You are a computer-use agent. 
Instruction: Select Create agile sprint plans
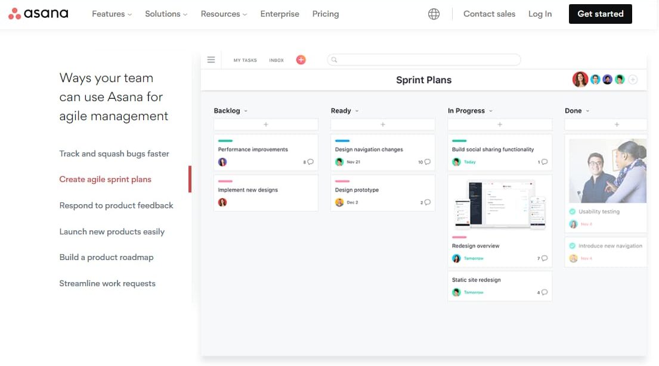105,180
